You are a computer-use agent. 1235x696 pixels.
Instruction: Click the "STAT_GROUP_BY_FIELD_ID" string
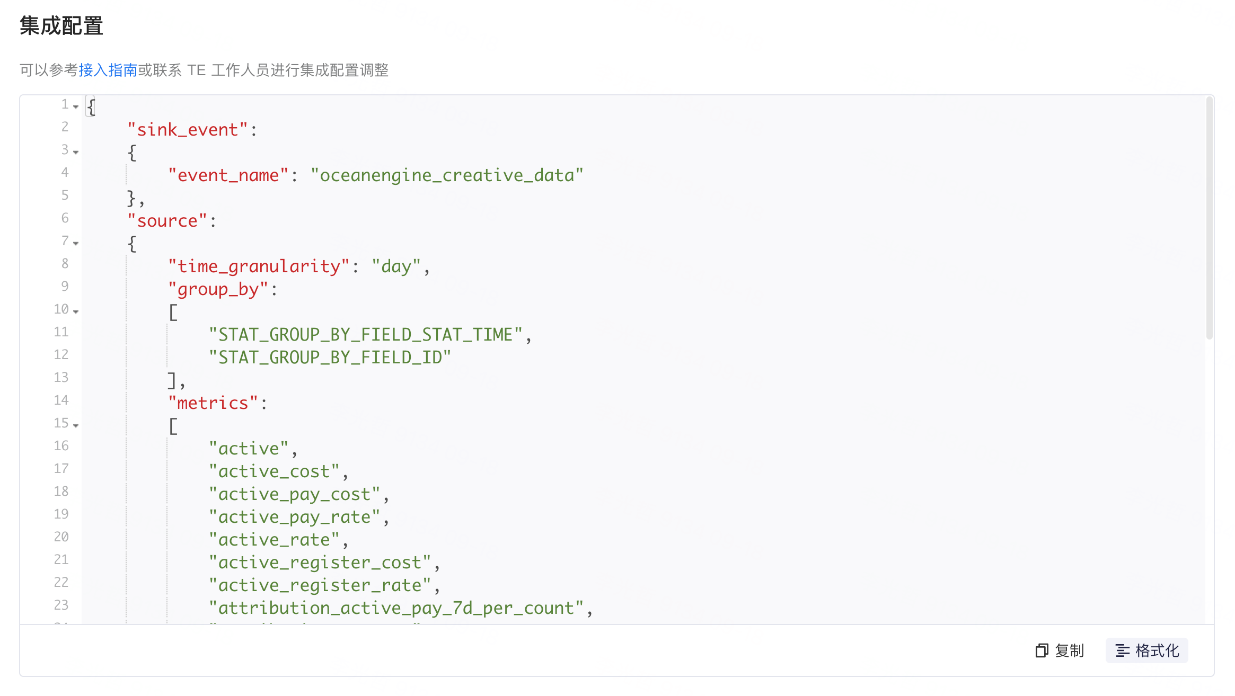point(330,358)
